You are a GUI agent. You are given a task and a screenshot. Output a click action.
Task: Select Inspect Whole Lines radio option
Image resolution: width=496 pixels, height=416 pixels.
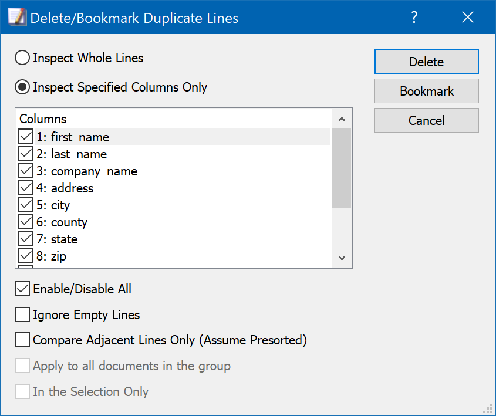coord(22,58)
